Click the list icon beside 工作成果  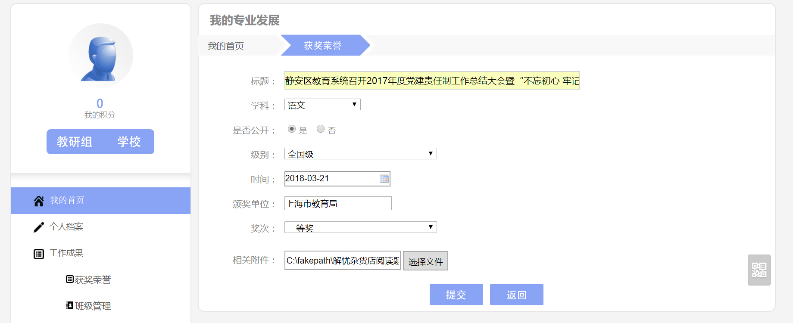[x=39, y=254]
